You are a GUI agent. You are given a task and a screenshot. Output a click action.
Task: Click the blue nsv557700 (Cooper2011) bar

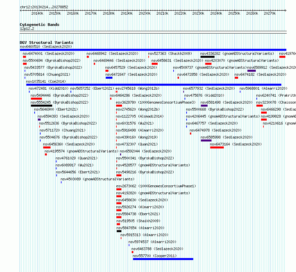[x=163, y=259]
